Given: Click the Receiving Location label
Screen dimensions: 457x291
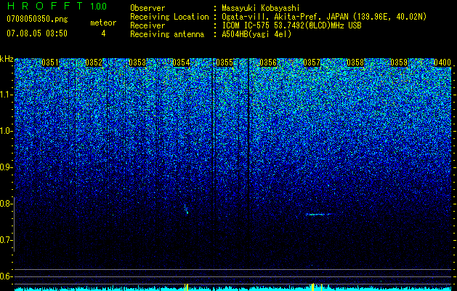Looking at the screenshot, I should click(169, 17).
